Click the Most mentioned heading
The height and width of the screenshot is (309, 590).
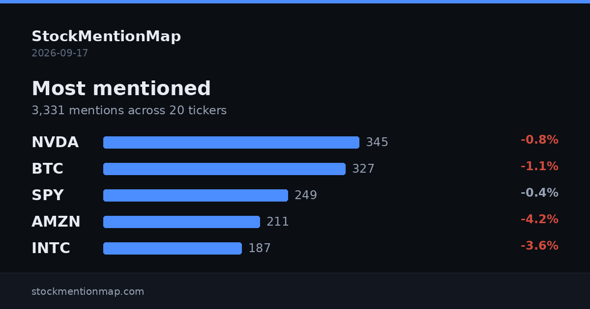(x=121, y=89)
